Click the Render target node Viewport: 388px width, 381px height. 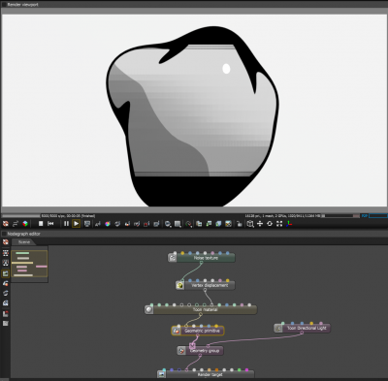[206, 374]
